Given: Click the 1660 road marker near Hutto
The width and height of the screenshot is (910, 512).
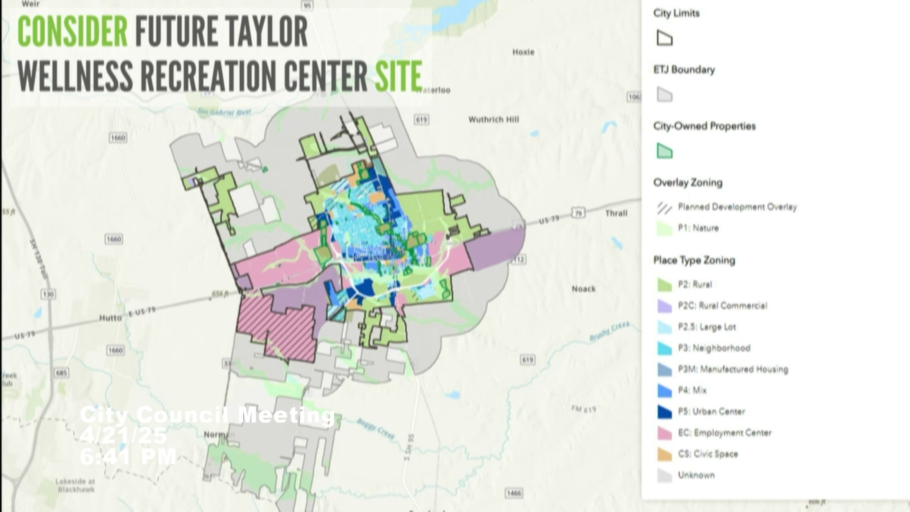Looking at the screenshot, I should tap(117, 349).
